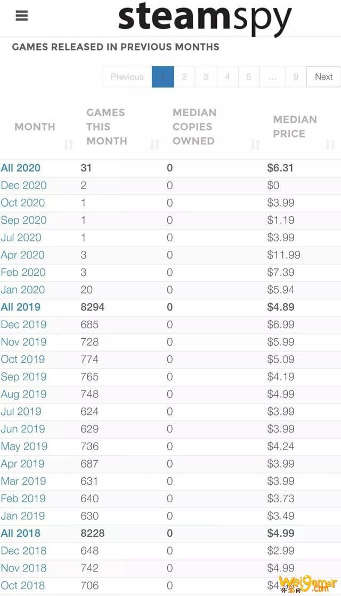Image resolution: width=341 pixels, height=596 pixels.
Task: Sort by Median Copies Owned arrows
Action: click(x=255, y=144)
